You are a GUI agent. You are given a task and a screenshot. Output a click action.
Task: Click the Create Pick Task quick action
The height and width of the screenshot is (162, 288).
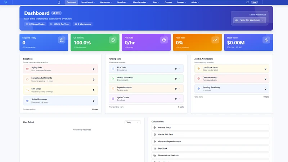coord(210,134)
